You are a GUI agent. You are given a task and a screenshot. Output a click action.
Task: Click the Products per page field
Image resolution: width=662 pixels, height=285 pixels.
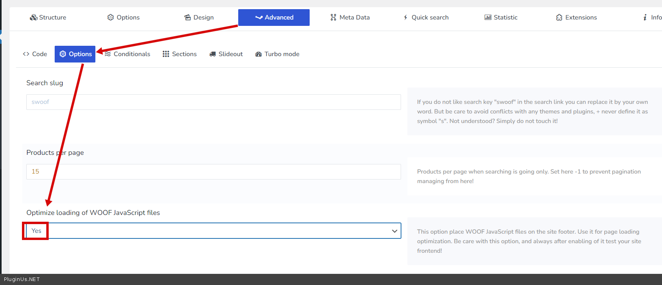click(213, 172)
